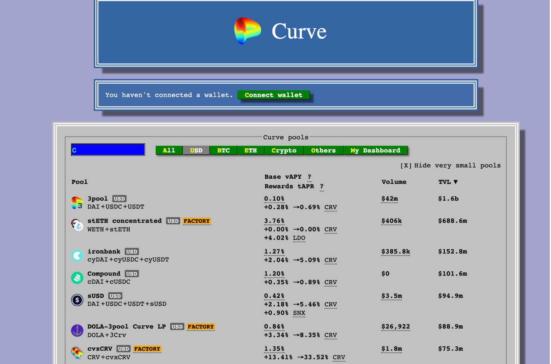Viewport: 551px width, 364px height.
Task: Click the USD badge on 3pool
Action: (x=119, y=199)
